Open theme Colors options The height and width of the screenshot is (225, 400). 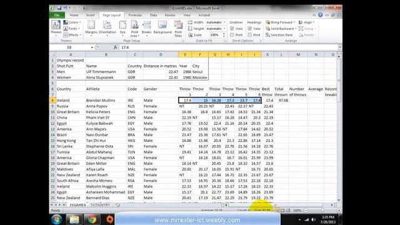(x=72, y=22)
